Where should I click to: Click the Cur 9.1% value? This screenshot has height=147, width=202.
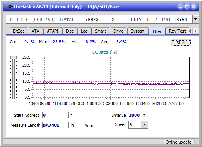[x=30, y=42]
